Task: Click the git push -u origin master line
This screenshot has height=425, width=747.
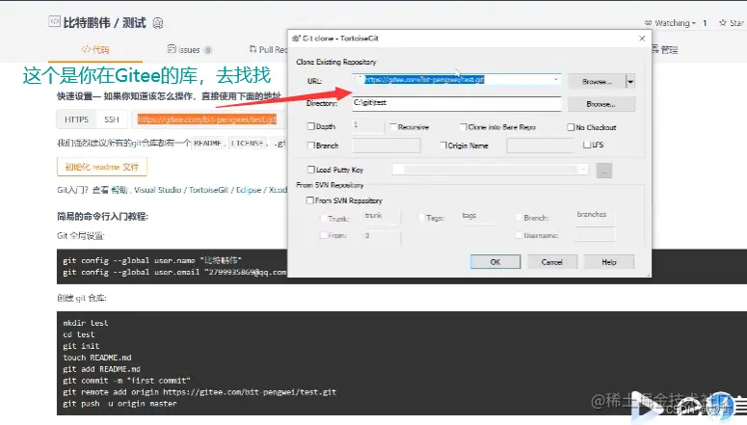Action: click(x=120, y=403)
